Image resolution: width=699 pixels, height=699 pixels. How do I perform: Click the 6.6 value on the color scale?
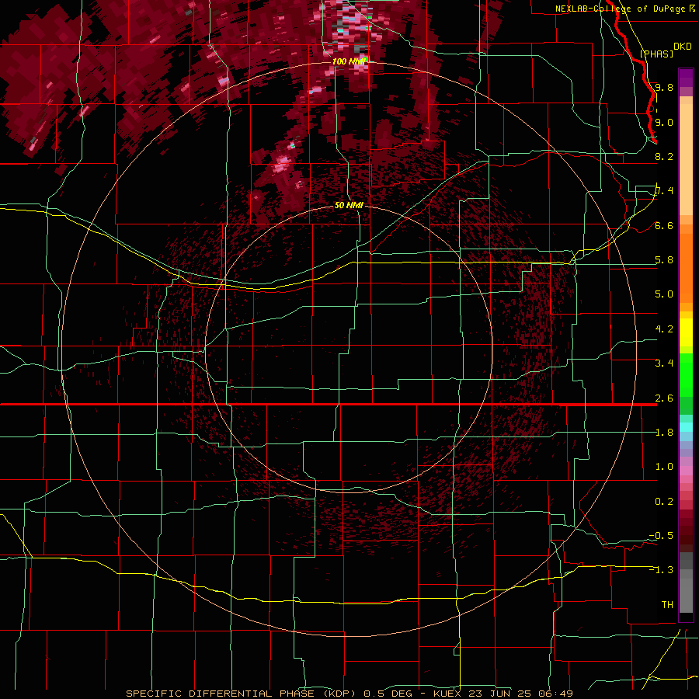(x=664, y=225)
